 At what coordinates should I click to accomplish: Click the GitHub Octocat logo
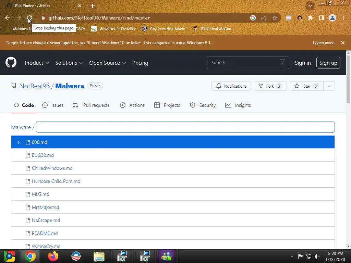[x=11, y=62]
